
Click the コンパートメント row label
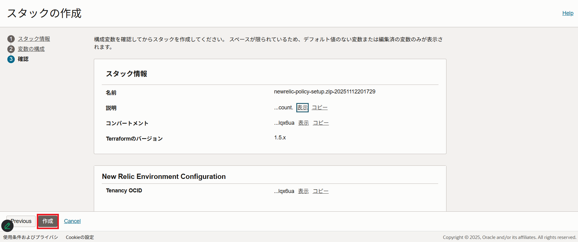click(127, 123)
